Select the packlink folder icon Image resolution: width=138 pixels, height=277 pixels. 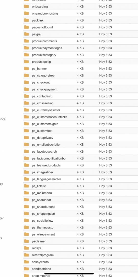(26, 20)
